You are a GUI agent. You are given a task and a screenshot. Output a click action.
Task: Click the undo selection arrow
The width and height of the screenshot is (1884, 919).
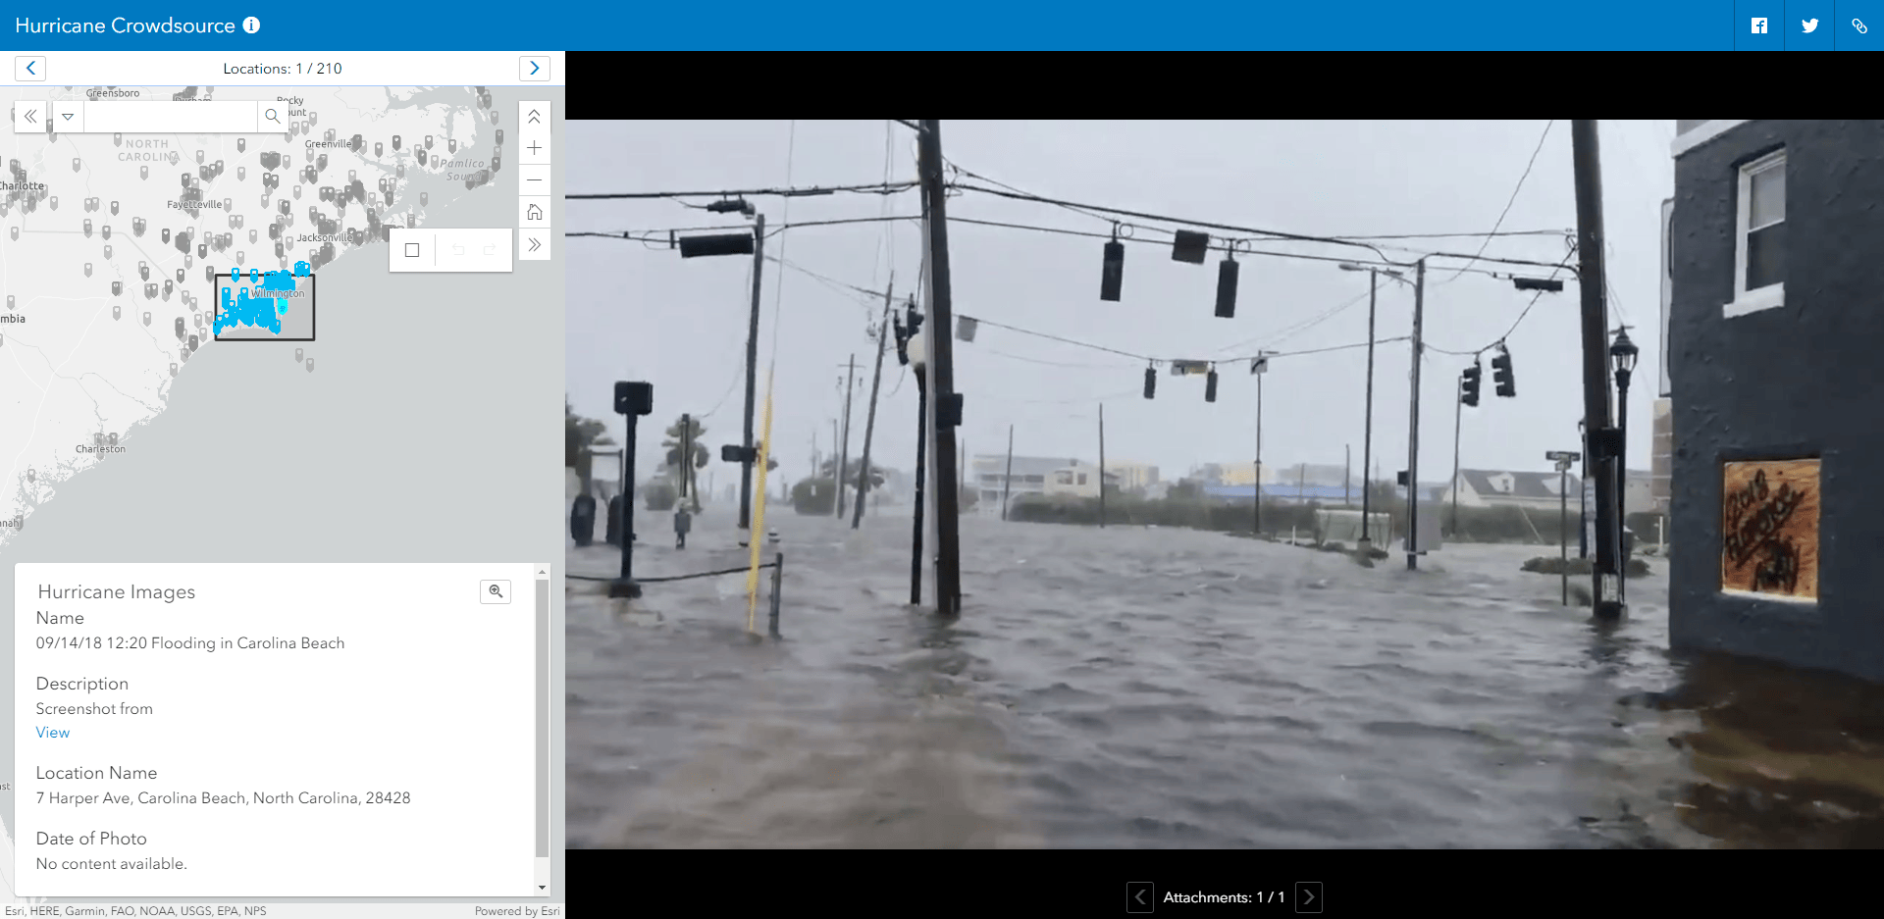coord(457,250)
